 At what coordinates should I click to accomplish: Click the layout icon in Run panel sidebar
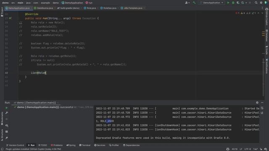click(x=7, y=132)
